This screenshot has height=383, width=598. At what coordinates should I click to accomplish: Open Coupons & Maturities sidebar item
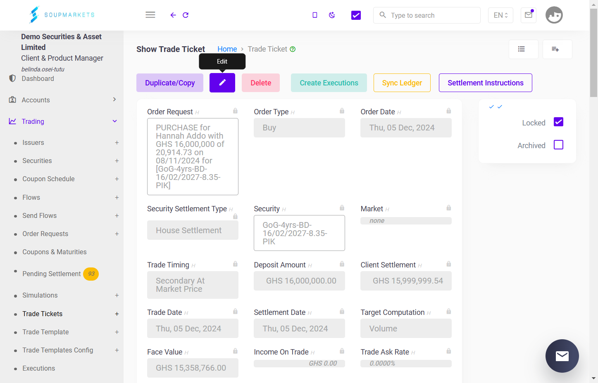coord(55,252)
